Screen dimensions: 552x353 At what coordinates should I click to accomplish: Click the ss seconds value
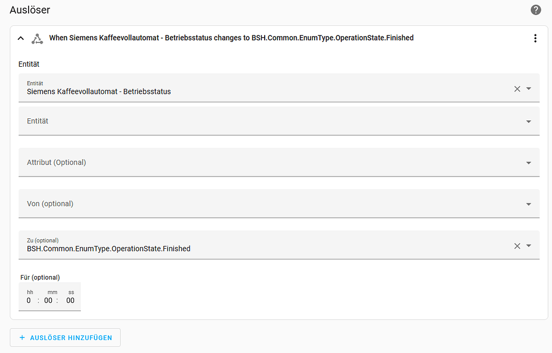tap(70, 300)
